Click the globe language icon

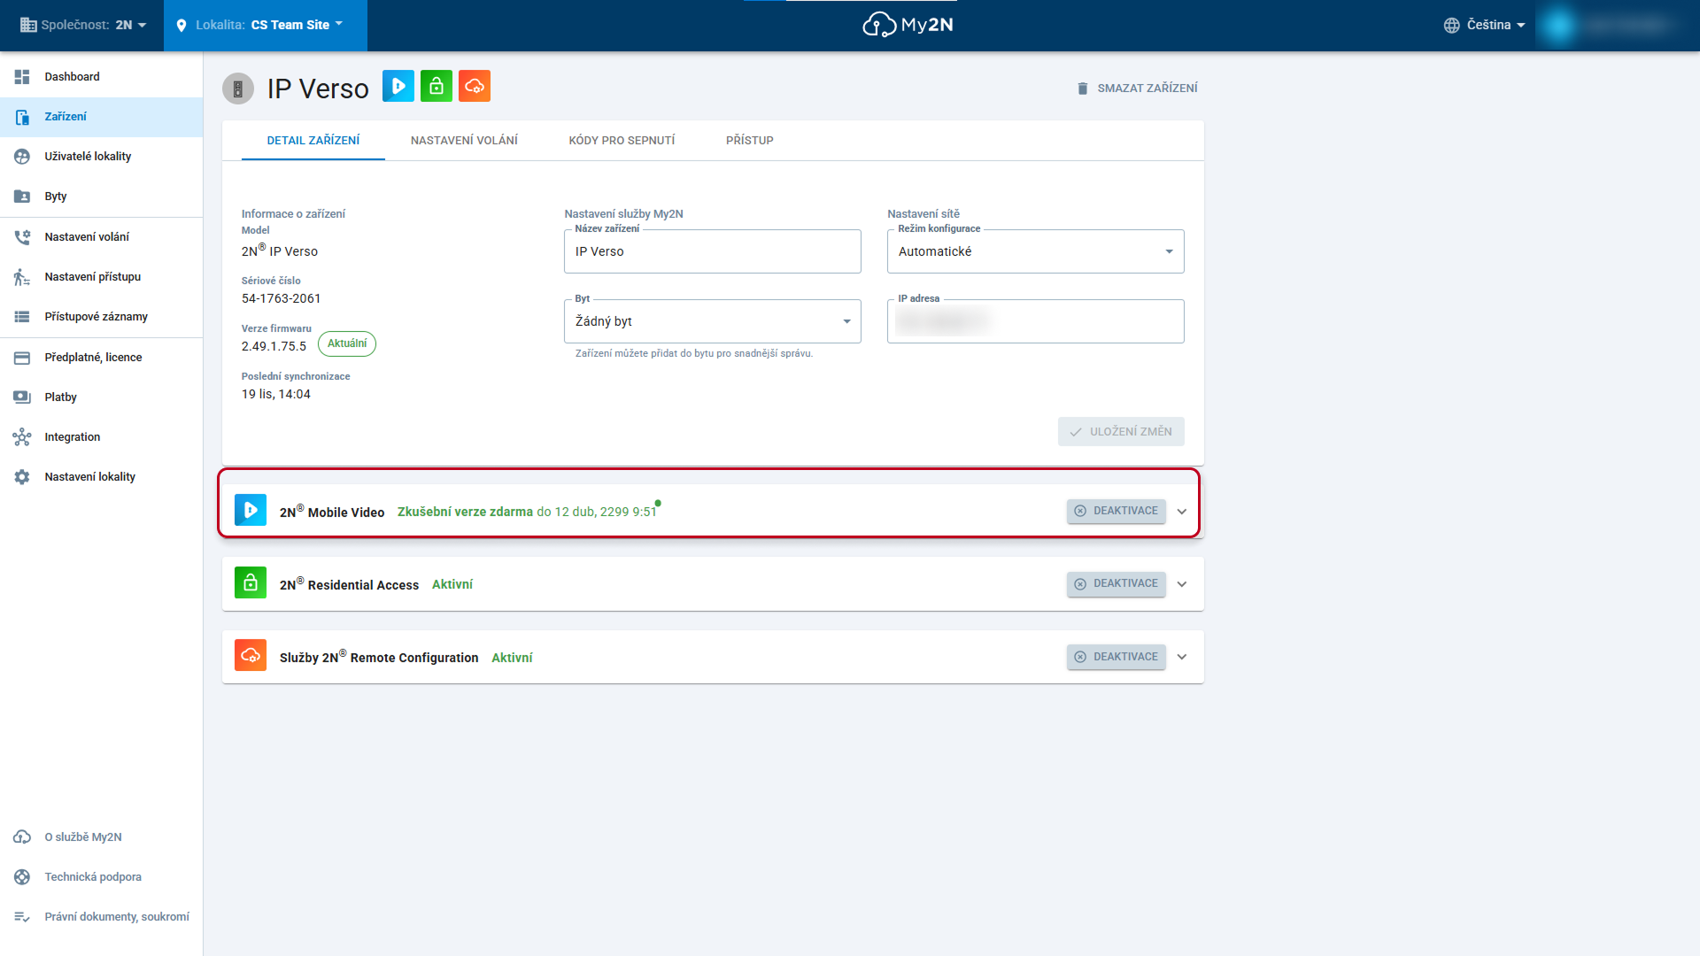tap(1452, 26)
